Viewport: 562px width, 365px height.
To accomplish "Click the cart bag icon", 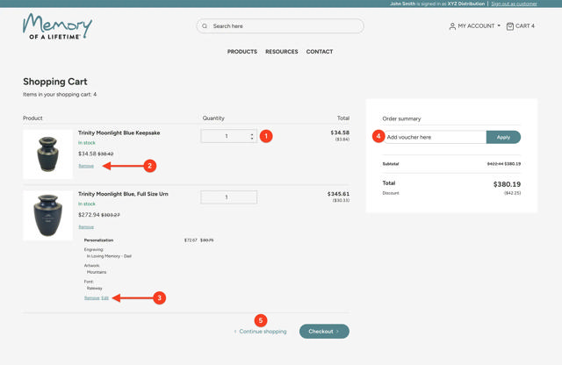I will point(509,26).
